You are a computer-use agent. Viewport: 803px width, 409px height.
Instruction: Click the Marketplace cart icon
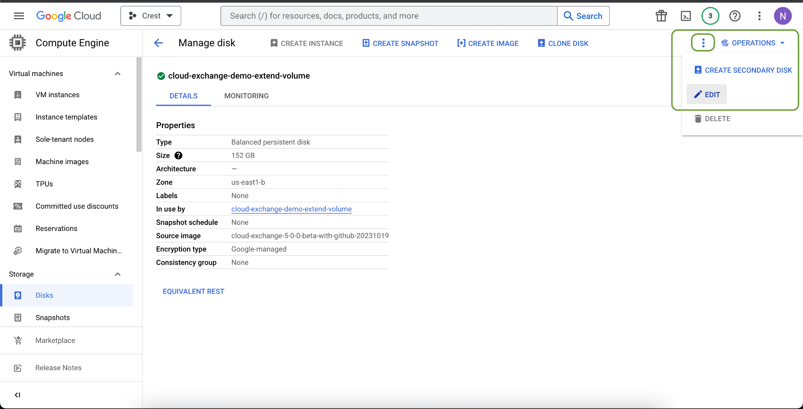click(18, 340)
